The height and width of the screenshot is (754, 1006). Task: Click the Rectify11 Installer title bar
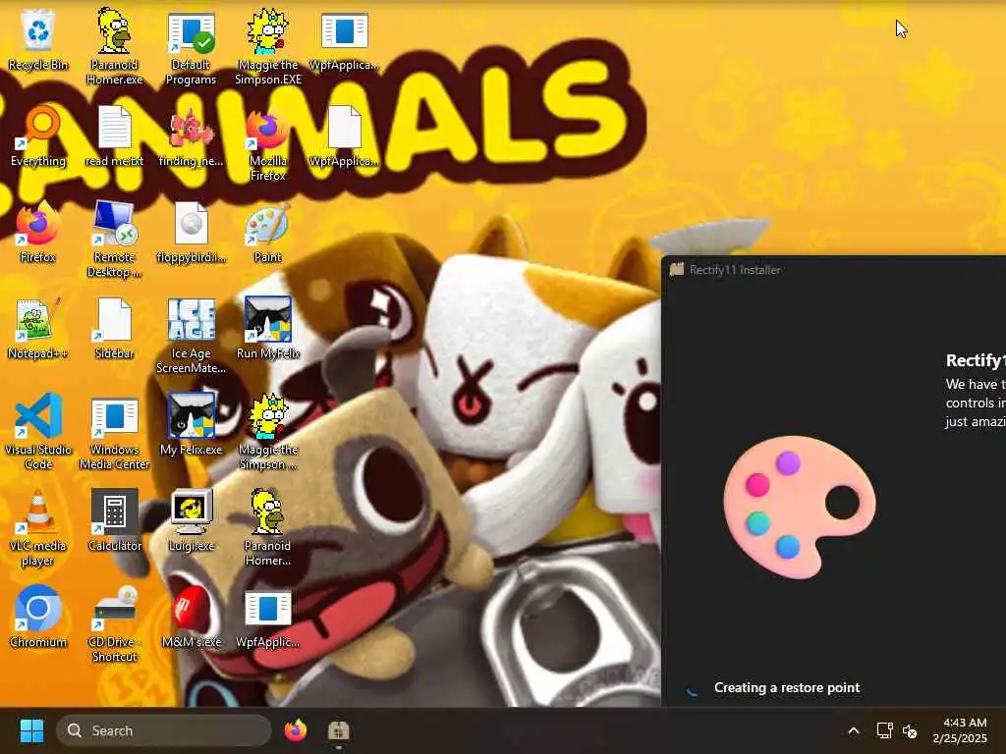833,269
